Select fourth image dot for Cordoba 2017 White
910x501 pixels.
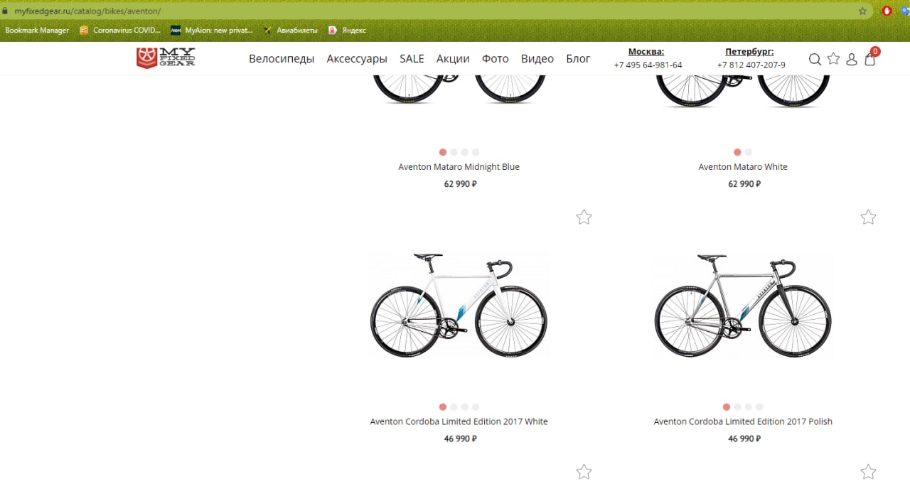pos(476,407)
